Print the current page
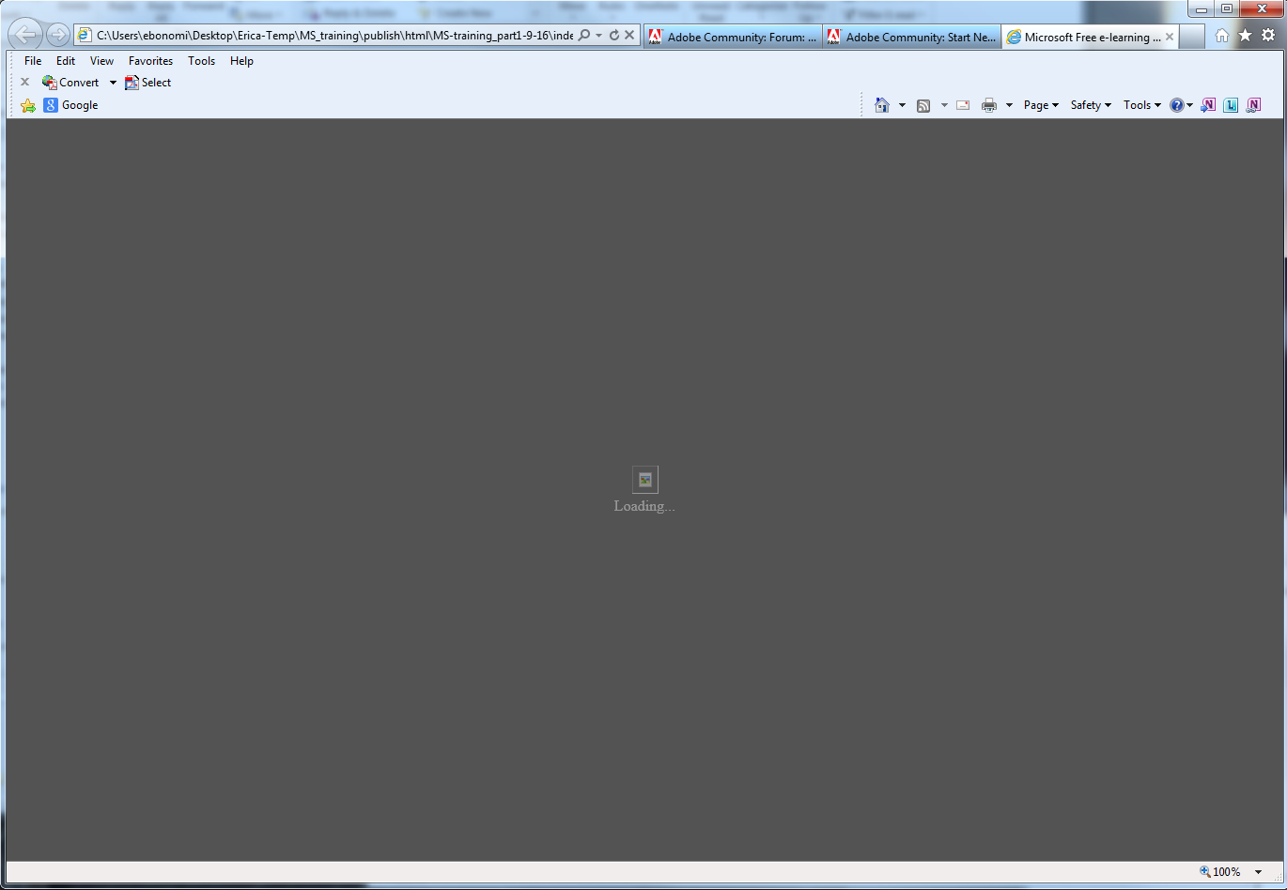1287x890 pixels. click(x=989, y=104)
